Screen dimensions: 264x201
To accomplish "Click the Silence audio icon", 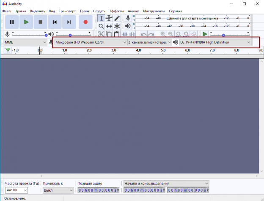I will point(132,34).
